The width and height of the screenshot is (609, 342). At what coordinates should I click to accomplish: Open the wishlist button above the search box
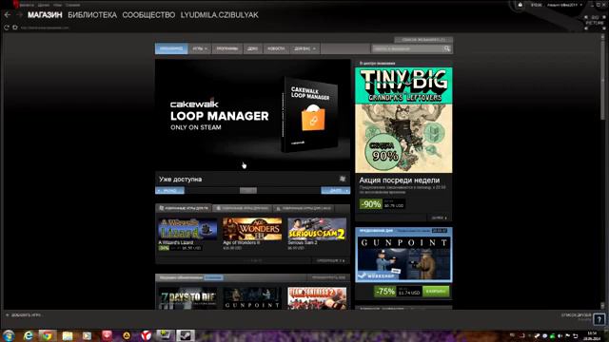(x=423, y=40)
